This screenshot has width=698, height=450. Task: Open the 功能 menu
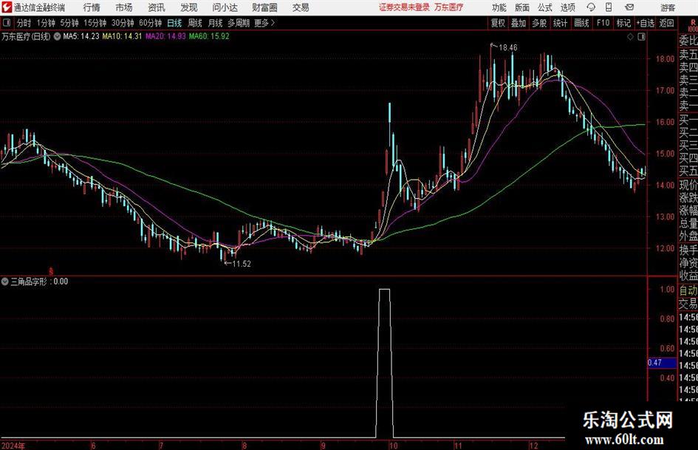[499, 7]
